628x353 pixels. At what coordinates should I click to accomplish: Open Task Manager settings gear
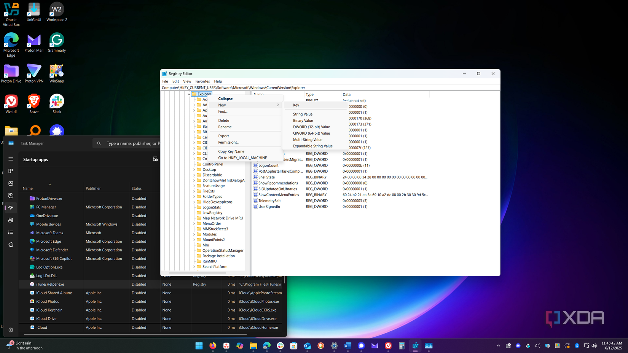coord(11,330)
